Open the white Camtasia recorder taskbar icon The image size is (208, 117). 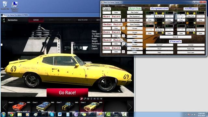tap(124, 114)
